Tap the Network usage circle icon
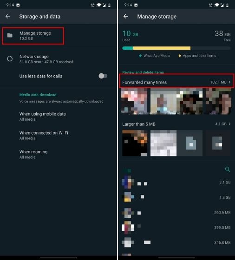 [x=10, y=59]
